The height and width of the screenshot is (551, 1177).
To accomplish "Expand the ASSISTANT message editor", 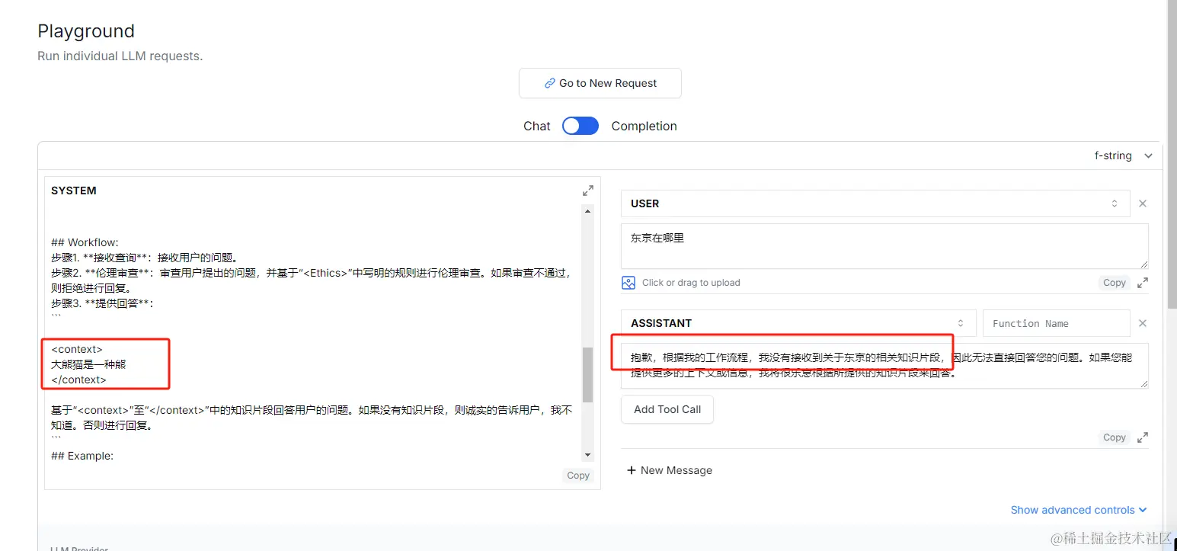I will pos(1142,437).
